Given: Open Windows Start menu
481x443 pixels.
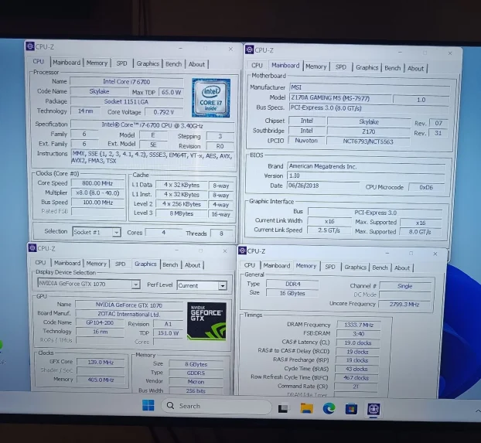Looking at the screenshot, I should tap(148, 405).
